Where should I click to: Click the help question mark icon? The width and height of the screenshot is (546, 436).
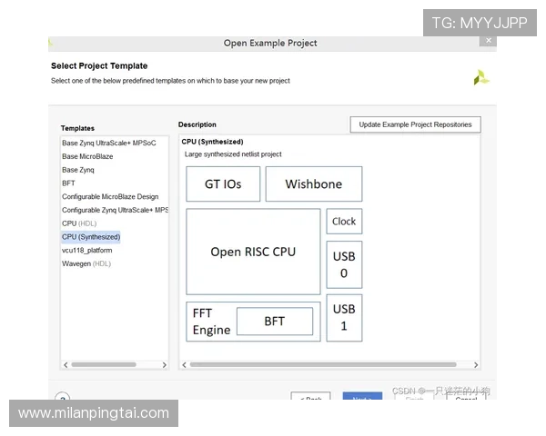point(63,398)
